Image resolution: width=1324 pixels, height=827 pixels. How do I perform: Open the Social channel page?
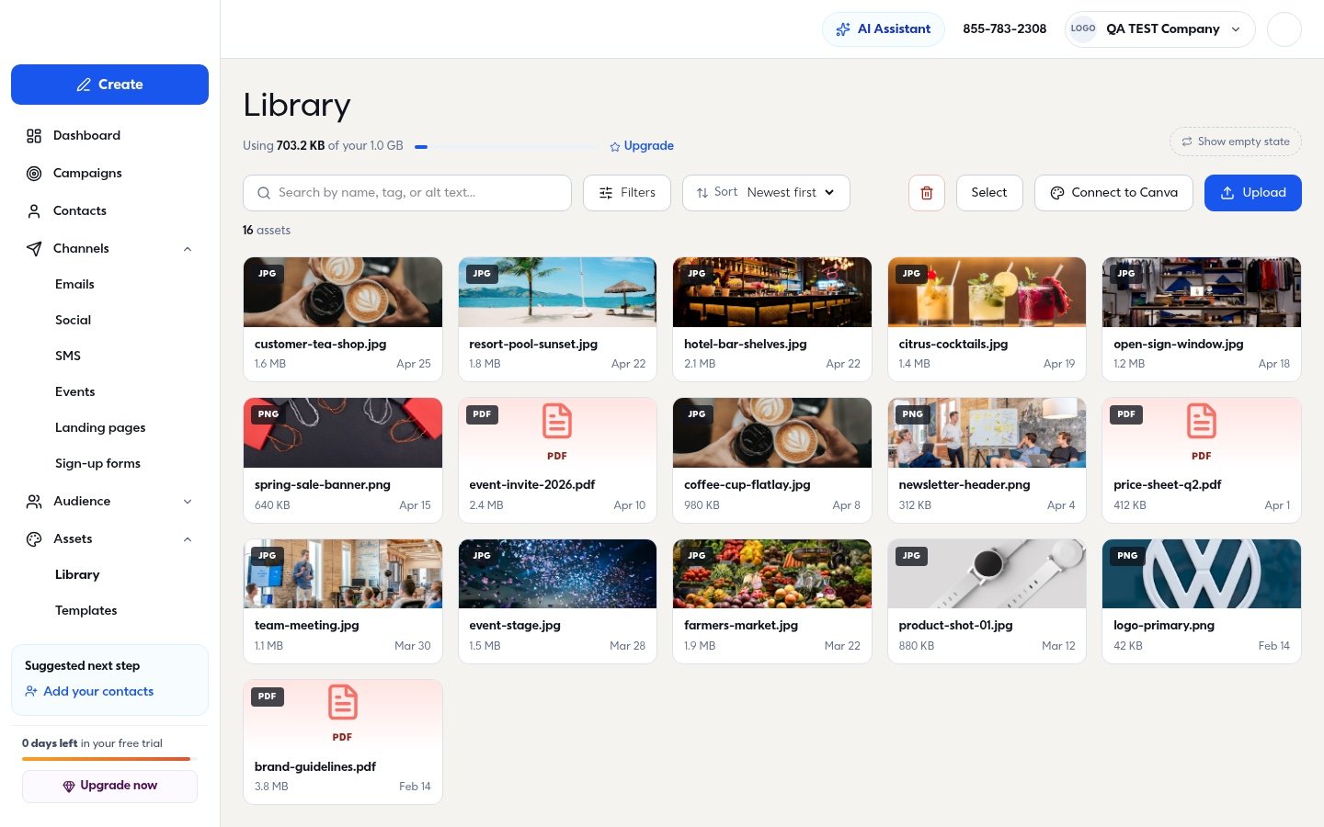(x=73, y=321)
